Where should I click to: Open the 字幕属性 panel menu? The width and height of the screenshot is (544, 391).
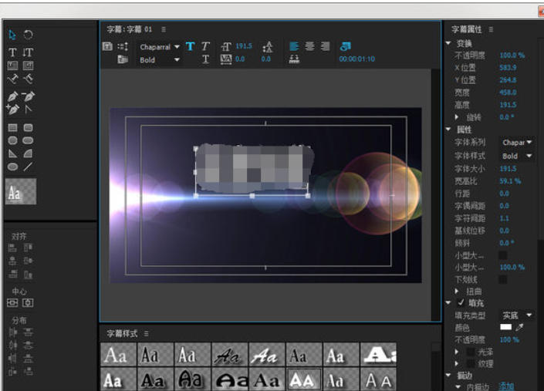click(491, 29)
